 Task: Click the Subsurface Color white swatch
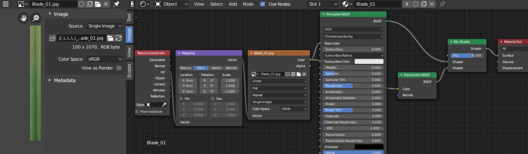(x=369, y=61)
